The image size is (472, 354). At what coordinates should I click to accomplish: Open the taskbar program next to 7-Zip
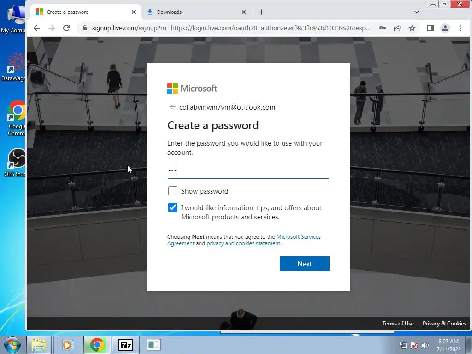point(154,345)
